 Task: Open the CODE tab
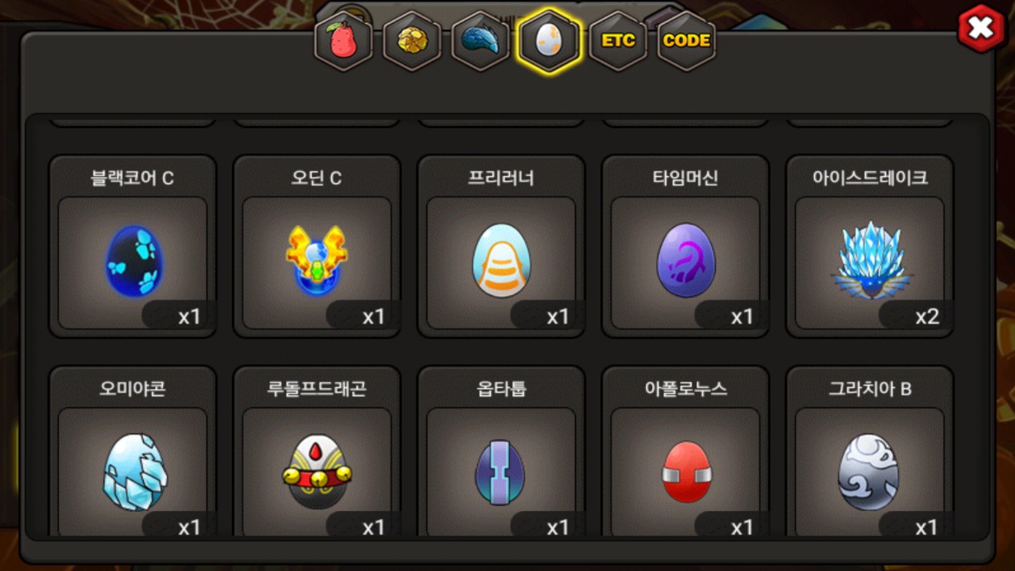[686, 41]
